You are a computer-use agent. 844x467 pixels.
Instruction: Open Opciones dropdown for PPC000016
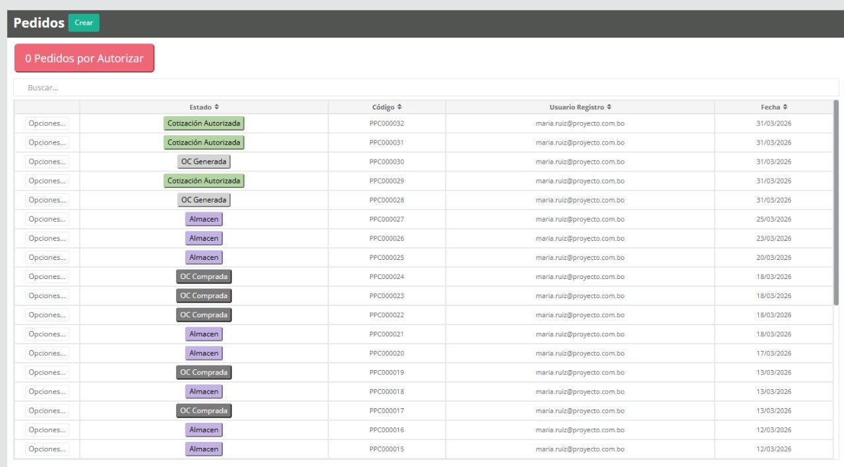point(47,429)
